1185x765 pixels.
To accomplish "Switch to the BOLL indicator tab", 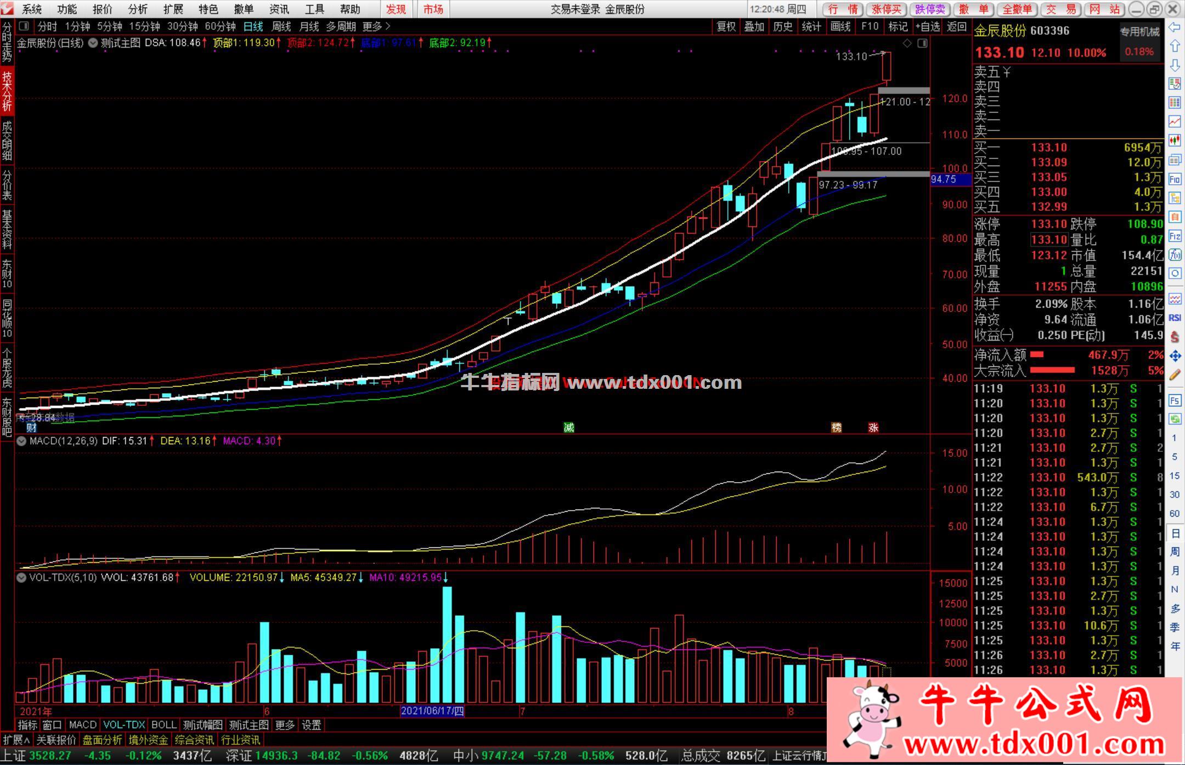I will point(163,725).
